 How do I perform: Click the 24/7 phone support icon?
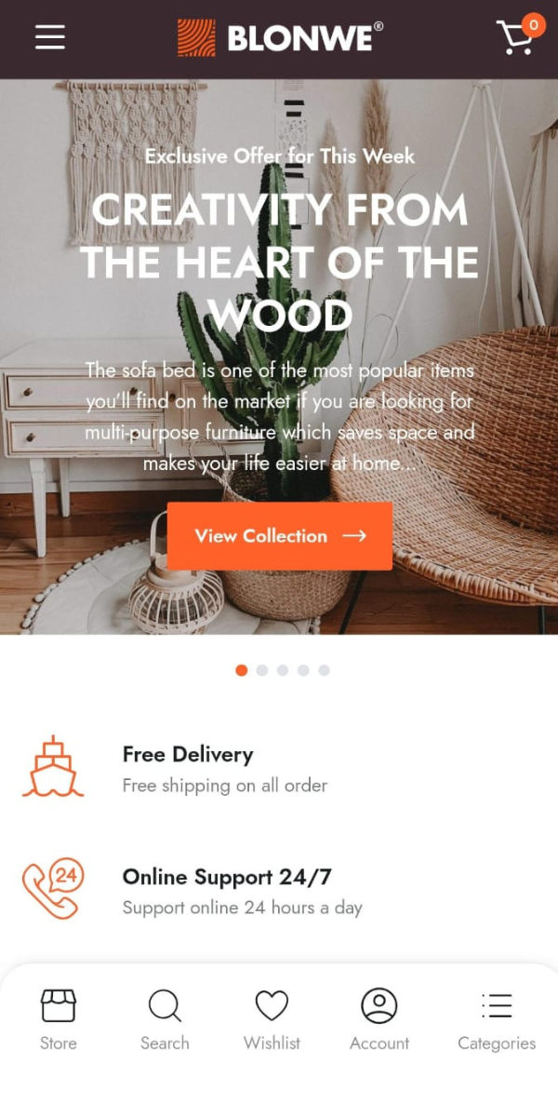click(x=53, y=889)
